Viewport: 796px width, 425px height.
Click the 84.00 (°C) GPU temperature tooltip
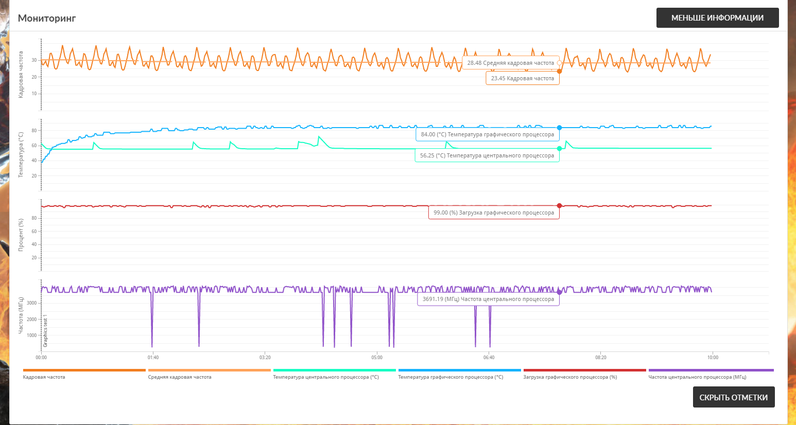coord(488,134)
